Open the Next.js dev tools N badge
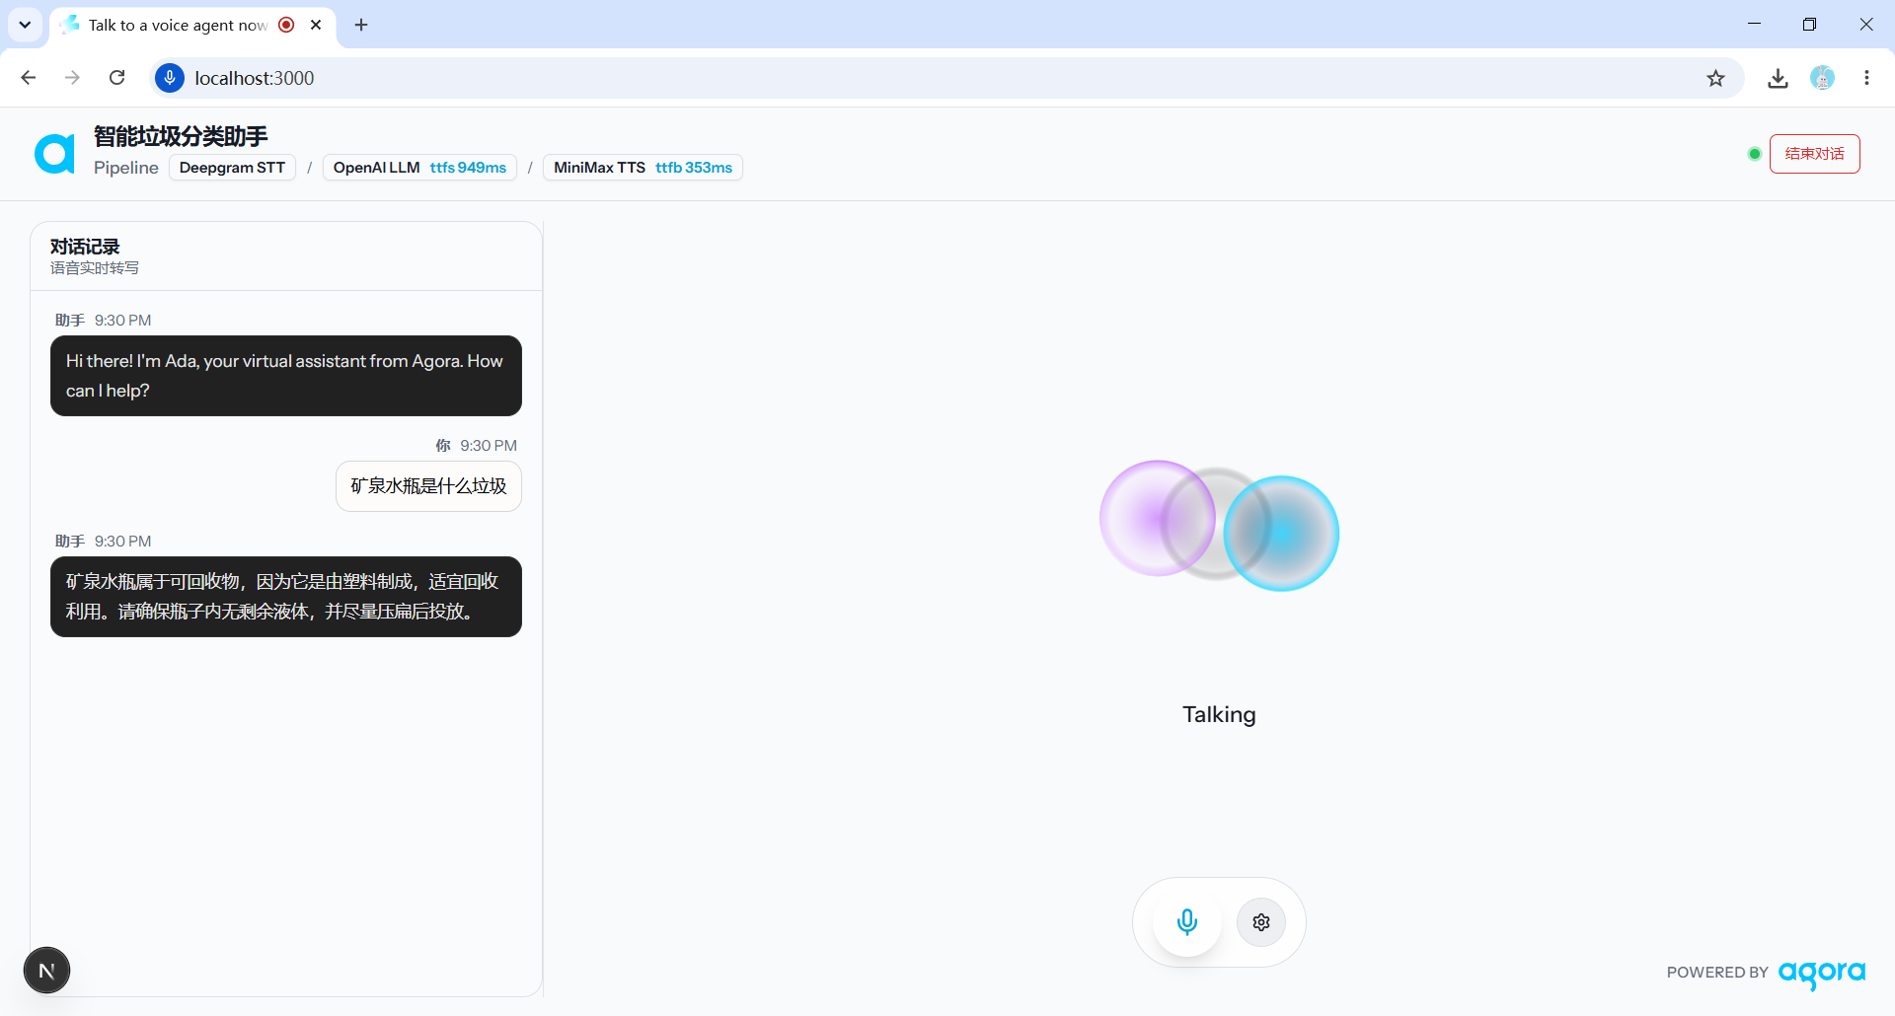This screenshot has height=1016, width=1895. 46,971
